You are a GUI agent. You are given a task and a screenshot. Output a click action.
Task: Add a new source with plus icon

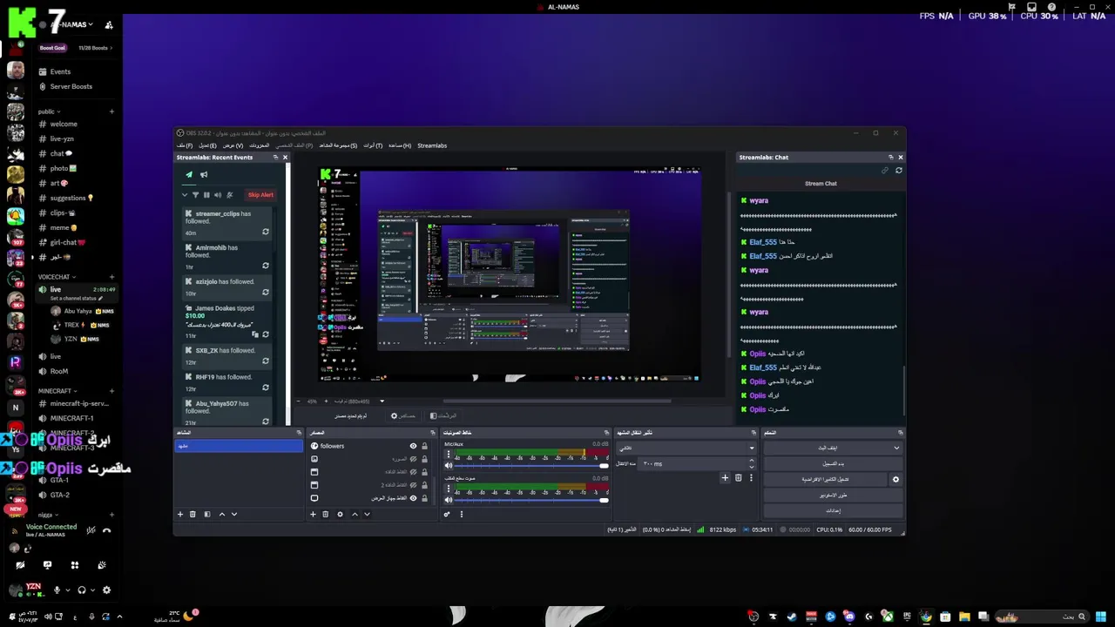(x=313, y=515)
